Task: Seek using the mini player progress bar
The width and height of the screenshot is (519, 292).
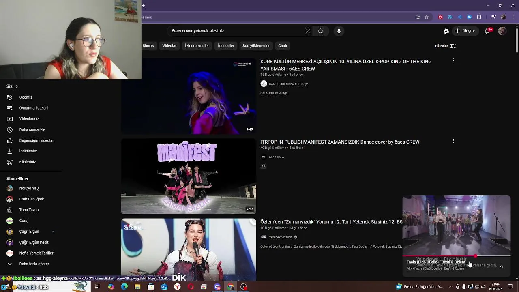Action: pos(457,256)
